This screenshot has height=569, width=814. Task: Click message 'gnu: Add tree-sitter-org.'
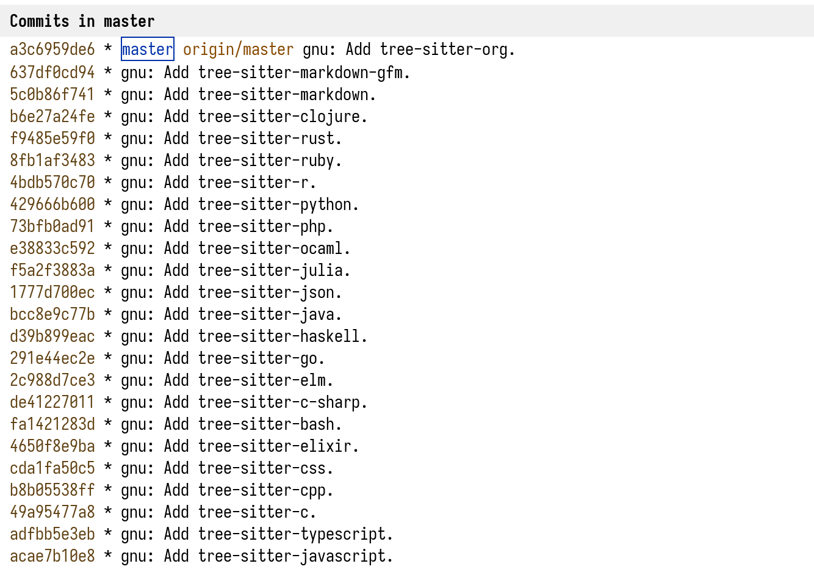click(409, 49)
